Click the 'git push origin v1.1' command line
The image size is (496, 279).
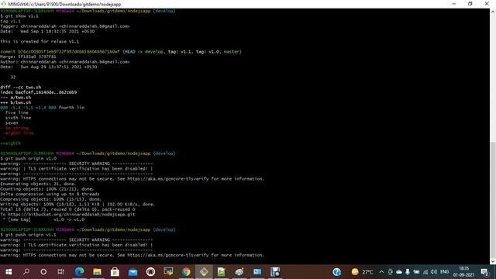click(x=28, y=235)
